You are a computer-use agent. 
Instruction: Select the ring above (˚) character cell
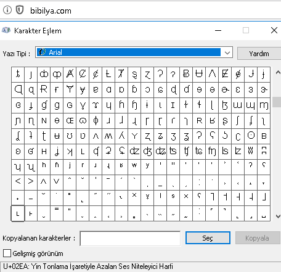70,198
